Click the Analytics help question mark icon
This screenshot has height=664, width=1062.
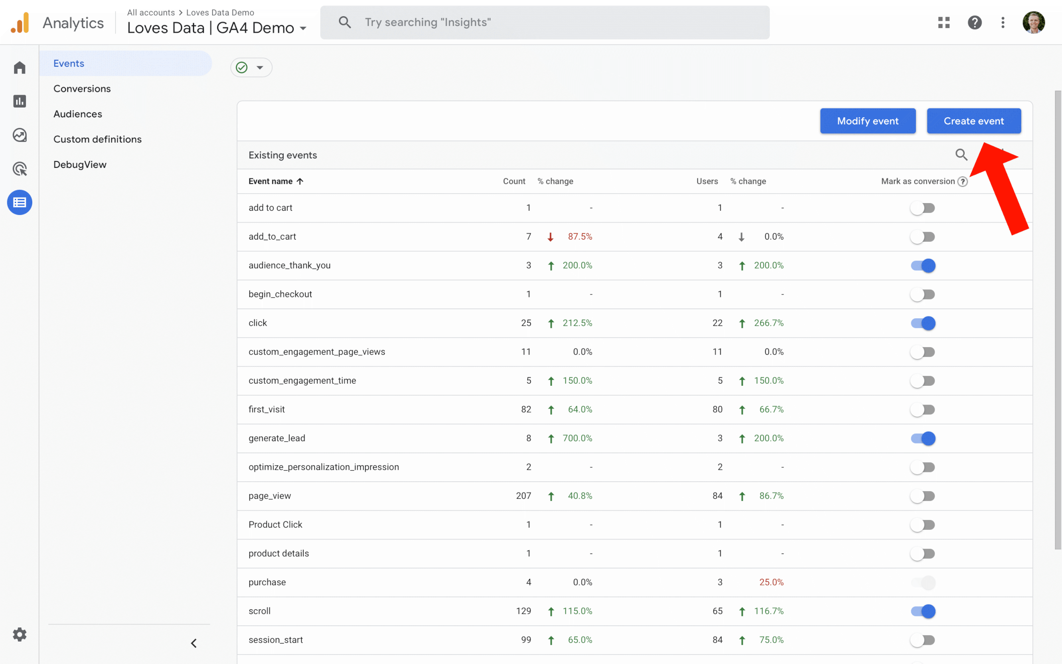coord(974,23)
